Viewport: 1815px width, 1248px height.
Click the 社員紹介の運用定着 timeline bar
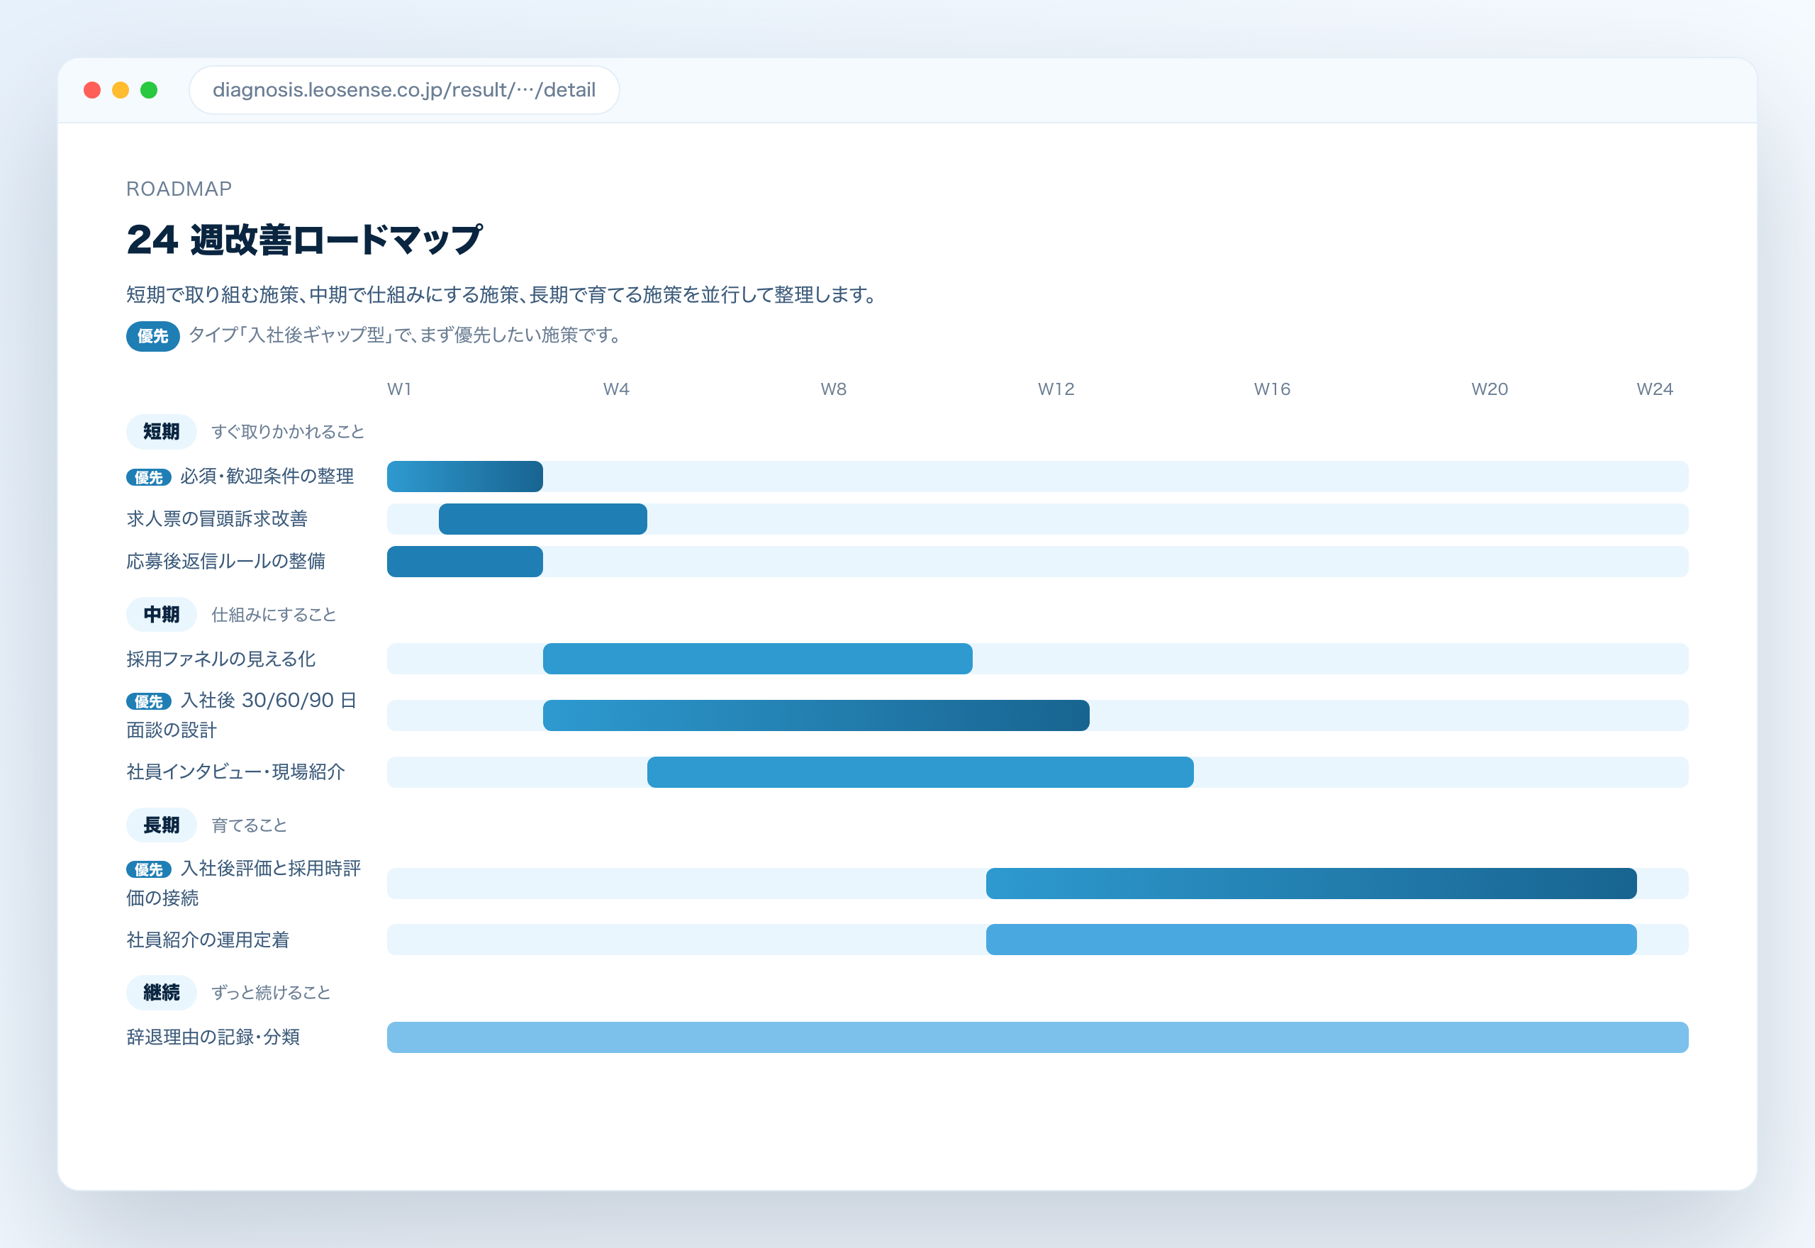1311,939
